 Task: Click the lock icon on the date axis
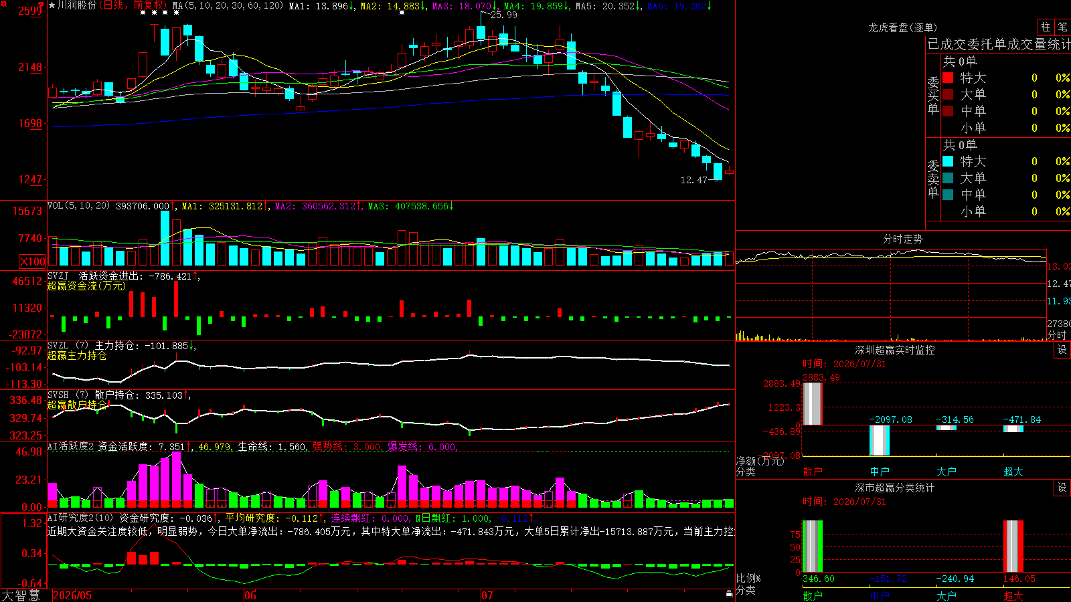pyautogui.click(x=730, y=594)
